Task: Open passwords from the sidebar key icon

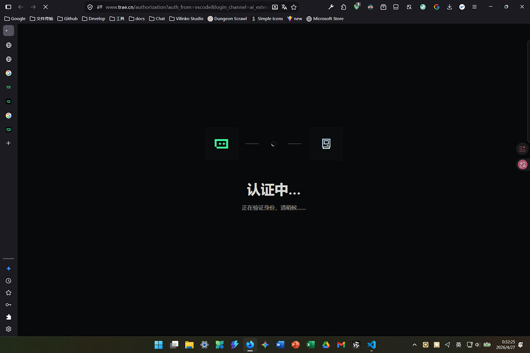Action: pyautogui.click(x=9, y=305)
